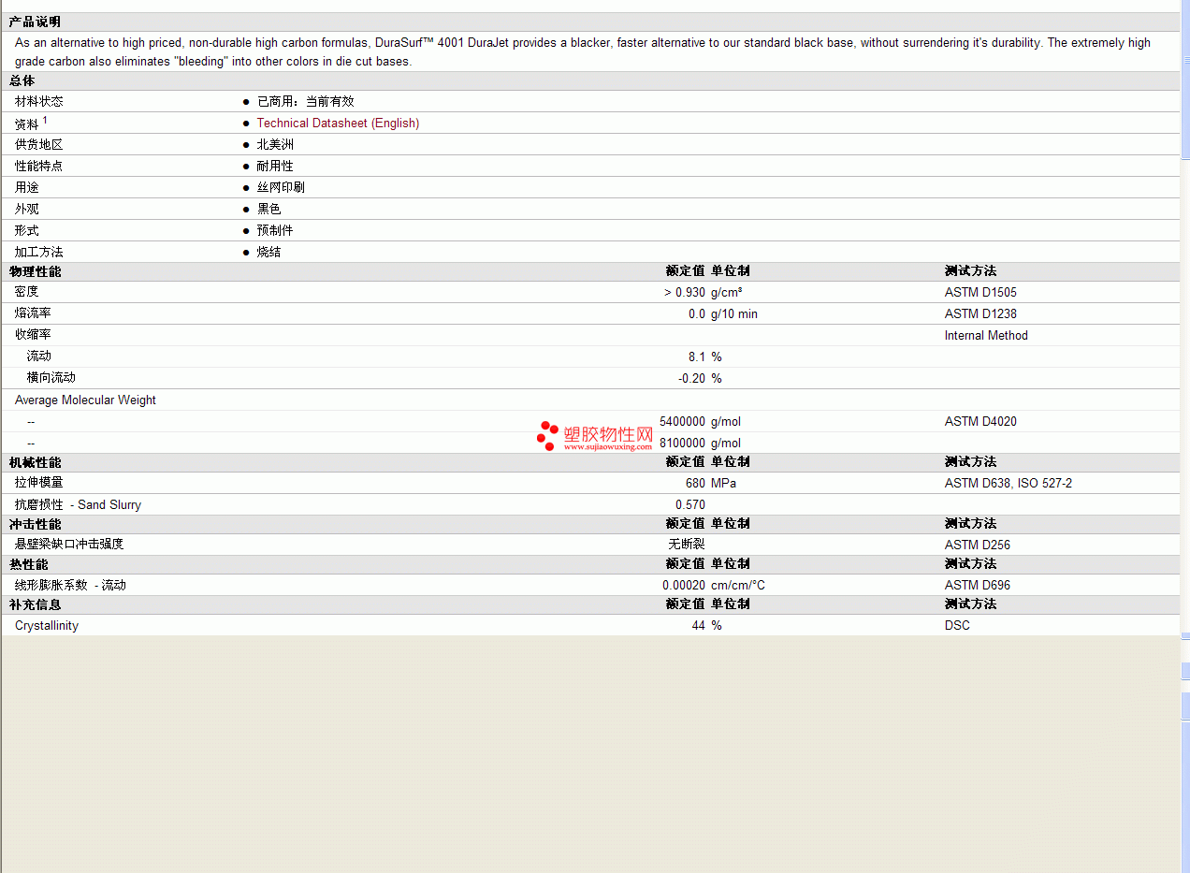1190x873 pixels.
Task: Select the density value > 0.930
Action: click(x=685, y=292)
